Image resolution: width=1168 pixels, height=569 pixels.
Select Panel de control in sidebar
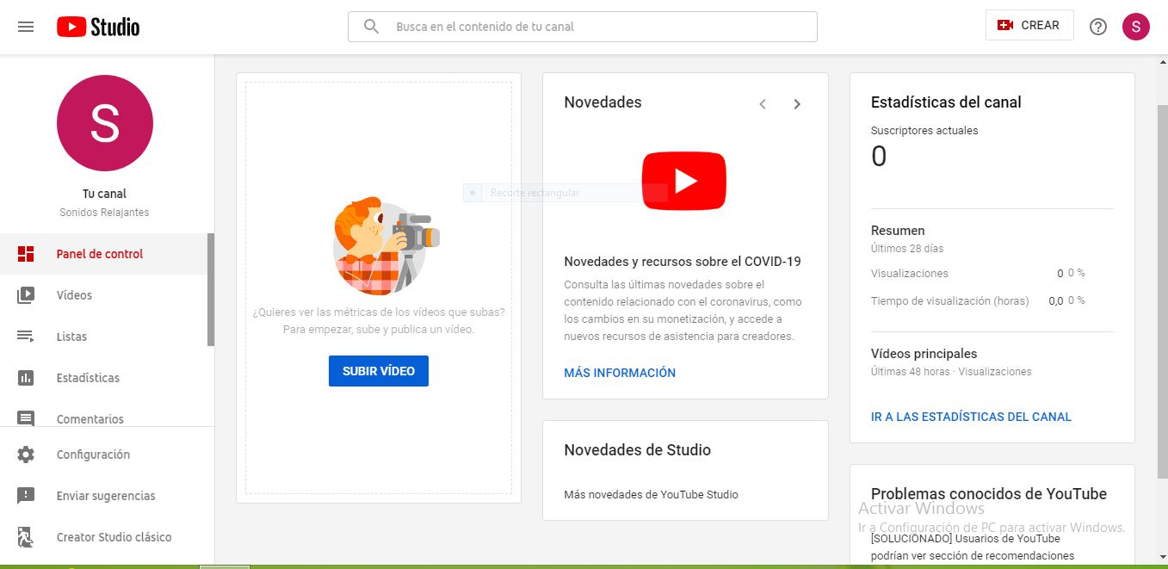coord(104,254)
